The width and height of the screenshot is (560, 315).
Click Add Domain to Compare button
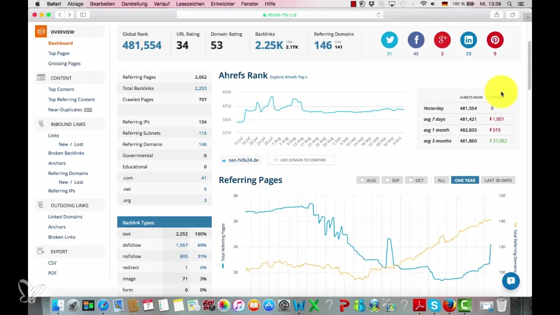tap(301, 160)
